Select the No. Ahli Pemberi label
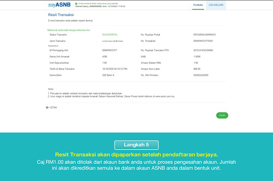The image size is (273, 181). pyautogui.click(x=149, y=75)
